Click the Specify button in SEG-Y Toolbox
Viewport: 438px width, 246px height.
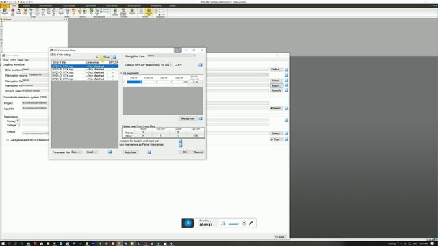(x=276, y=90)
